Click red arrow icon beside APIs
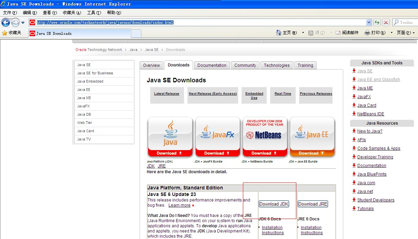This screenshot has height=239, width=418. click(x=354, y=139)
